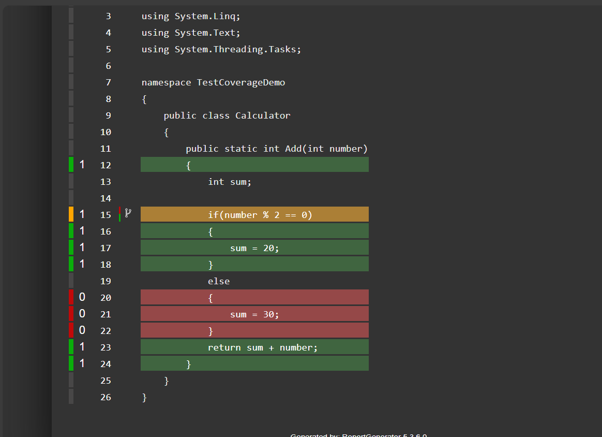Viewport: 602px width, 437px height.
Task: Click the "if(number % 2 == 0)" code line
Action: pyautogui.click(x=260, y=215)
